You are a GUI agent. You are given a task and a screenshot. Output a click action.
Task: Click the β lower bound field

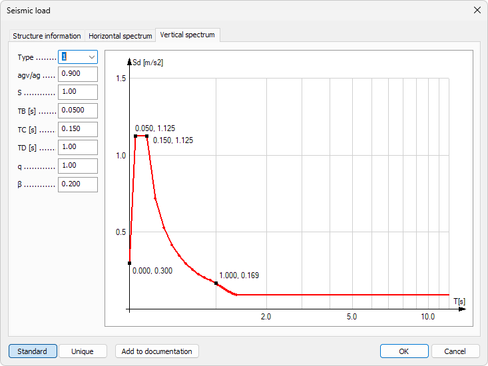pyautogui.click(x=78, y=185)
